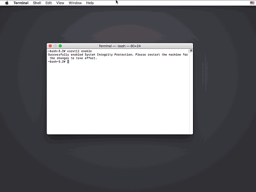This screenshot has height=192, width=256.
Task: Open the Window menu
Action: pos(75,3)
